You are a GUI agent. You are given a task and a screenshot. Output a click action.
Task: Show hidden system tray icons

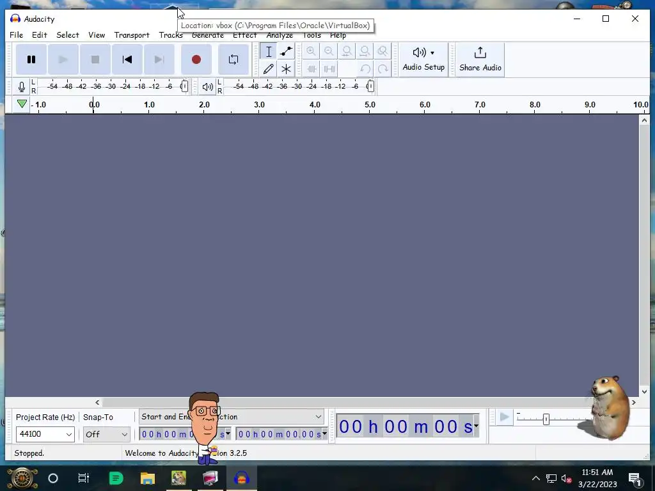pos(535,478)
